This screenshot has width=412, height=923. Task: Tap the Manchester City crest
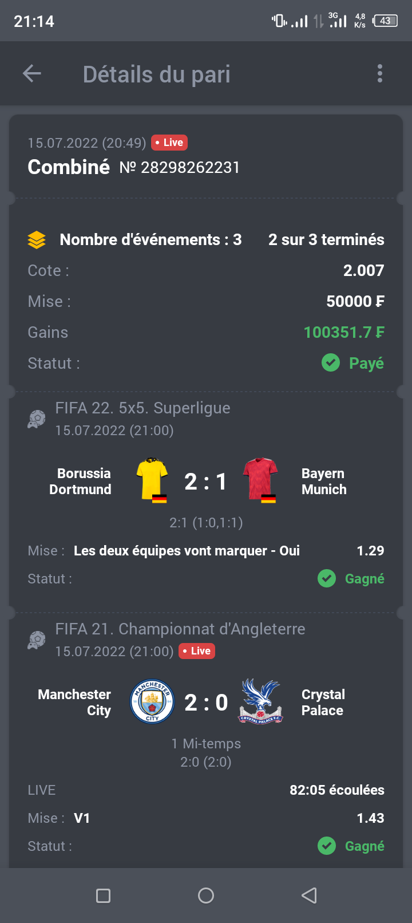[x=152, y=702]
